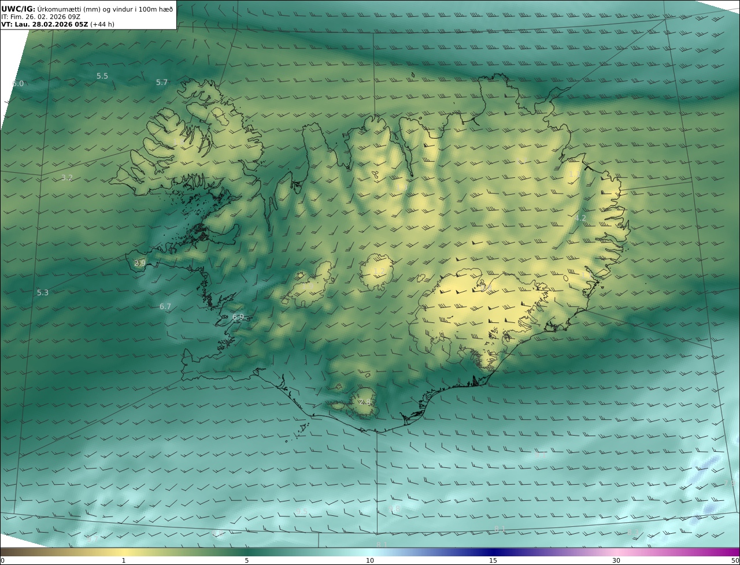Click the initial time line 'IT: Fim. 26. 02. 2026 09Z'

40,17
